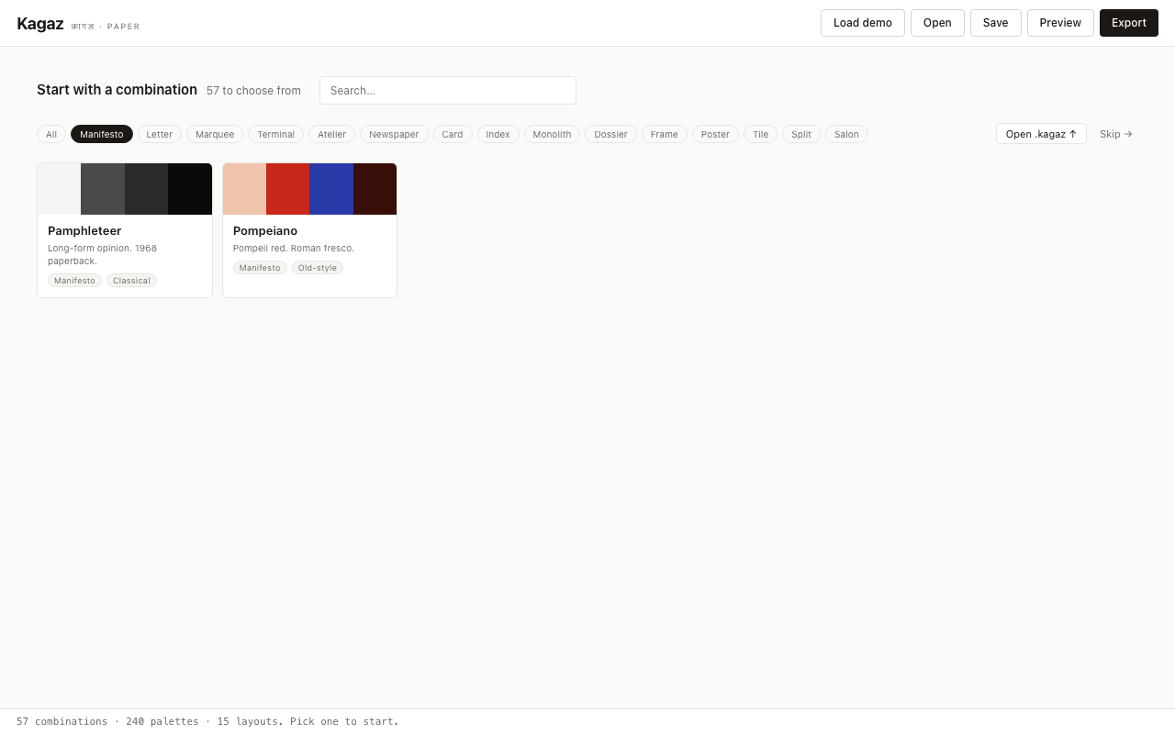Click Load demo in the header
Image resolution: width=1175 pixels, height=734 pixels.
(862, 23)
